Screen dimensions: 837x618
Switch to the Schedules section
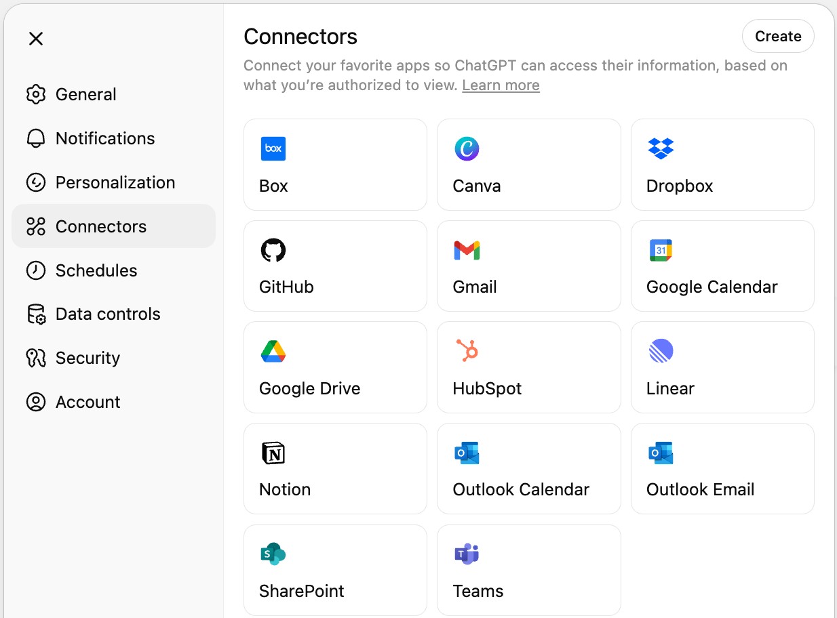point(96,270)
